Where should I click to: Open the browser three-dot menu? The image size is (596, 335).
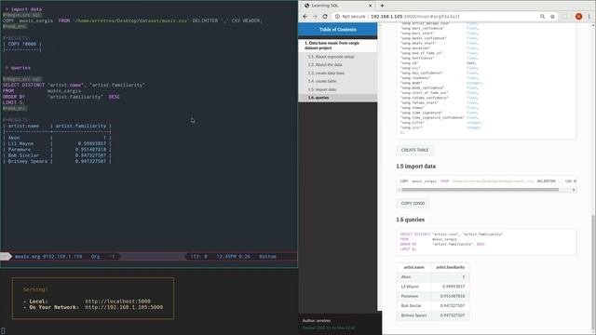[589, 17]
